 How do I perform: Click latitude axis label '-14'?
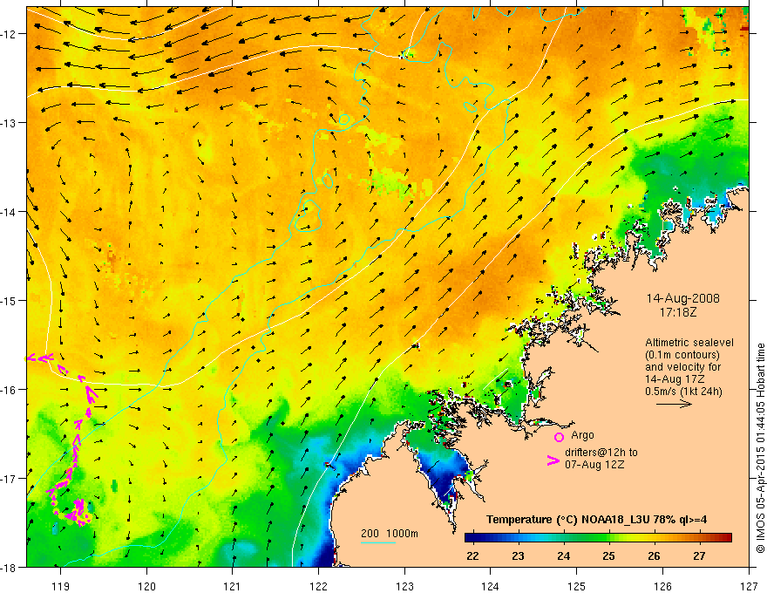[10, 212]
